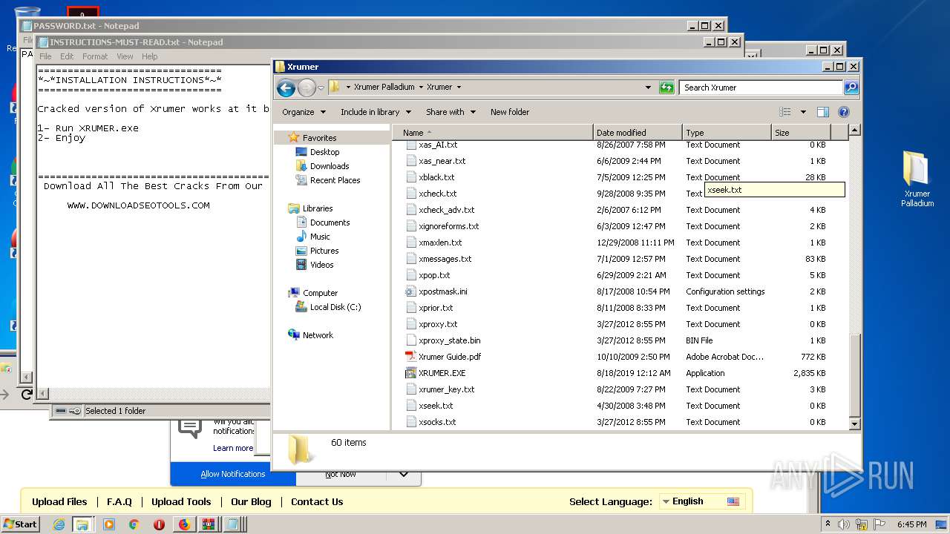The height and width of the screenshot is (534, 950).
Task: Open Format menu in INSTRUCTIONS Notepad
Action: (95, 56)
